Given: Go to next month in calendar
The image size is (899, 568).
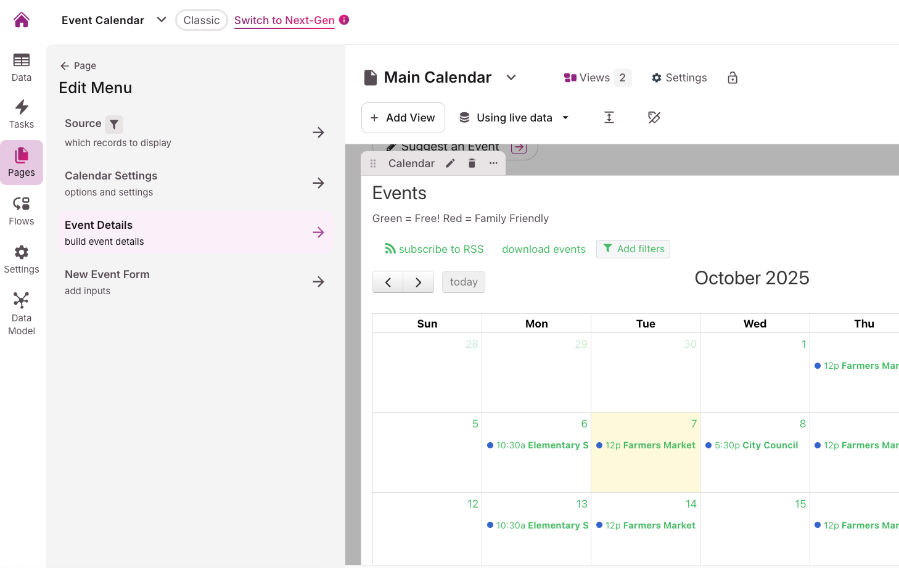Looking at the screenshot, I should pos(419,282).
